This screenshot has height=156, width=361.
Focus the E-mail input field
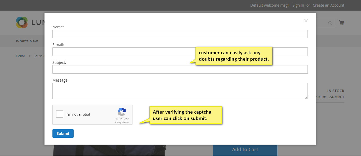(x=180, y=52)
